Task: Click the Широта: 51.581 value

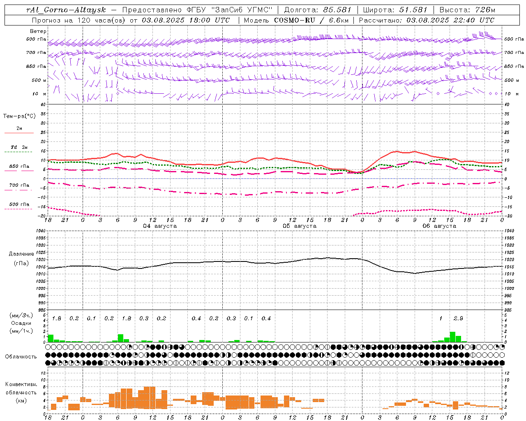Action: pyautogui.click(x=395, y=10)
